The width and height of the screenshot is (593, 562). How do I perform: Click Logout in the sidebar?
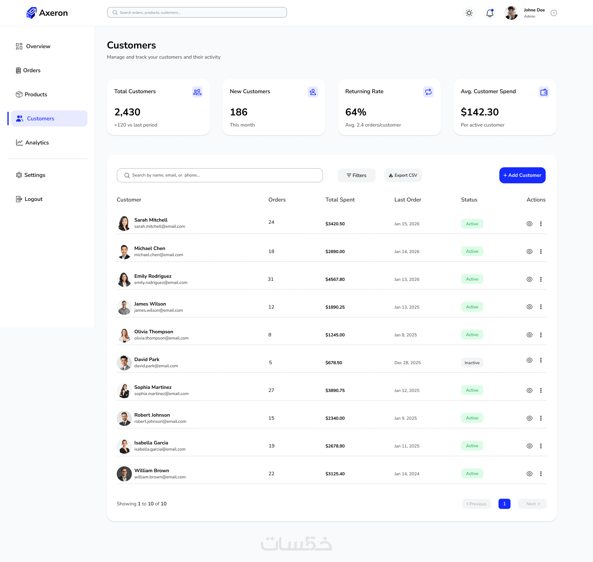tap(33, 199)
